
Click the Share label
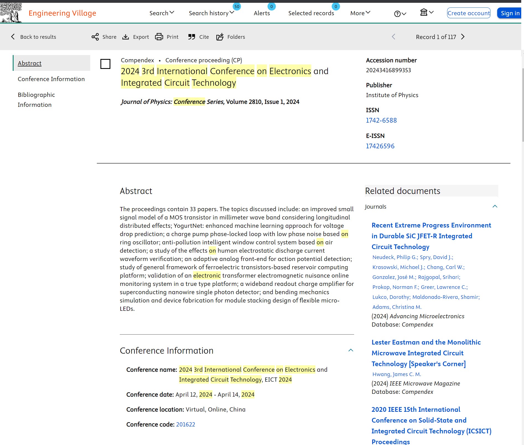pyautogui.click(x=109, y=37)
